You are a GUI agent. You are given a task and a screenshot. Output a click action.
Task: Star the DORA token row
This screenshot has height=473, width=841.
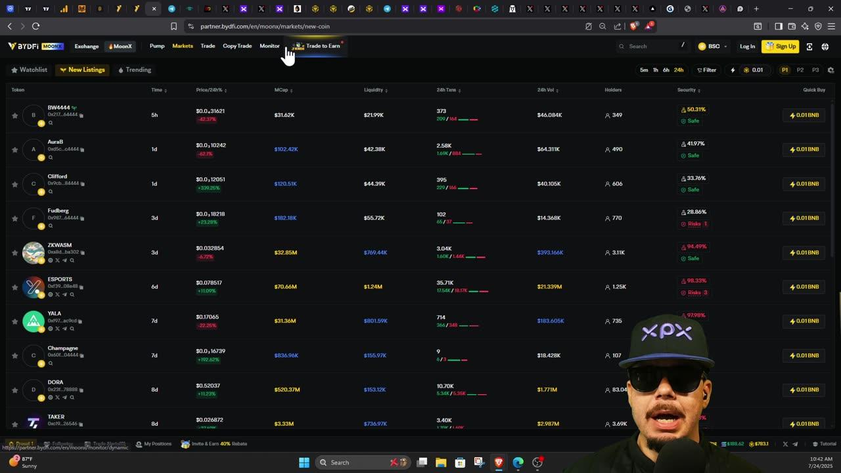pos(14,390)
